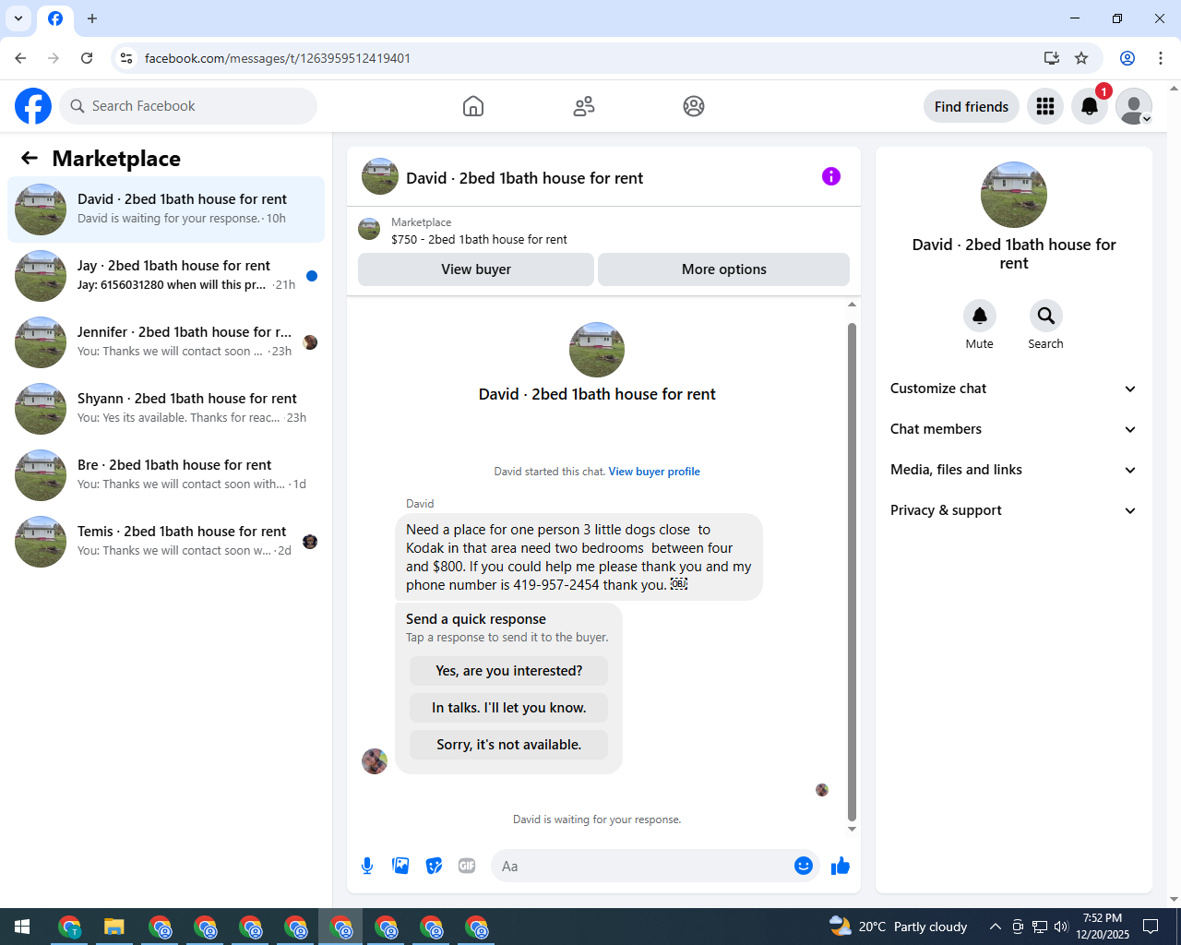Click David's avatar beside quick responses
Viewport: 1181px width, 945px height.
click(375, 761)
